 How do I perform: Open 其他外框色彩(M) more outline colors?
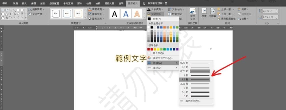coord(163,58)
